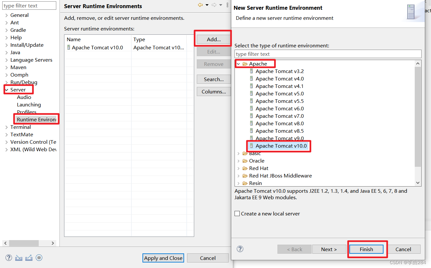
Task: Click the wizard help question mark icon
Action: pyautogui.click(x=240, y=249)
